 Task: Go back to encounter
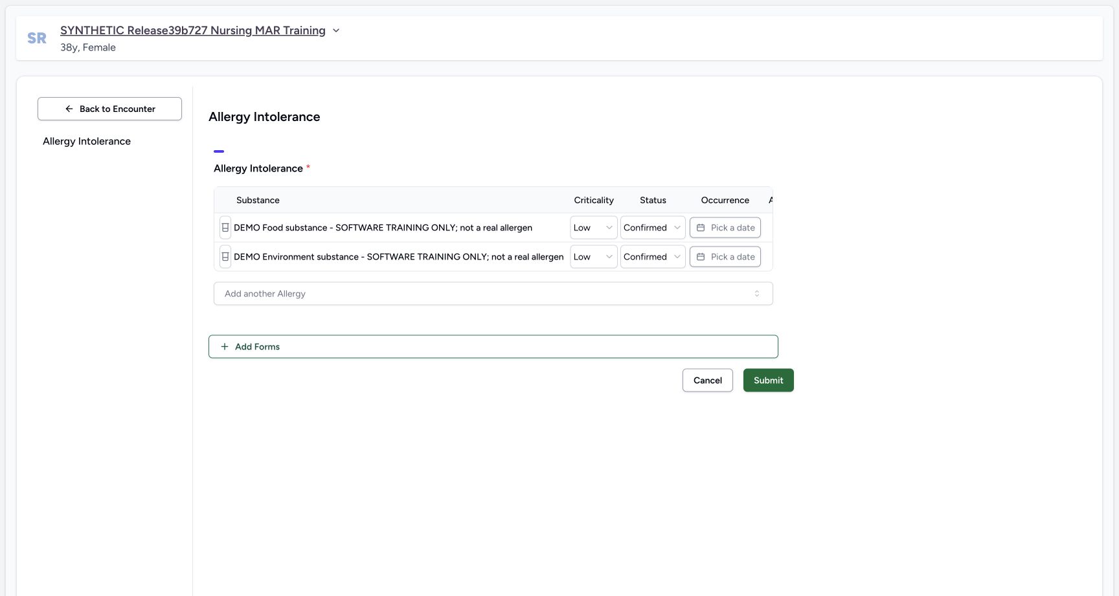[x=109, y=109]
